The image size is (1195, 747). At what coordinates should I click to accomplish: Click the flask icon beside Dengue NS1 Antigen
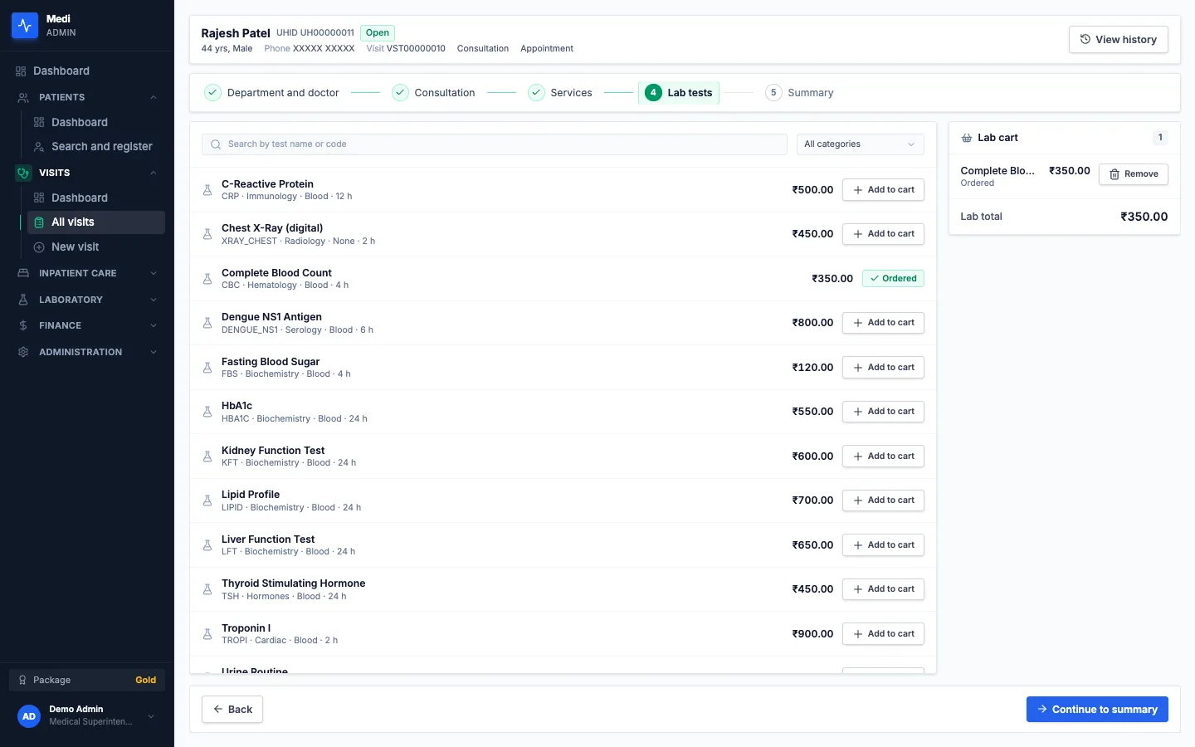tap(207, 323)
